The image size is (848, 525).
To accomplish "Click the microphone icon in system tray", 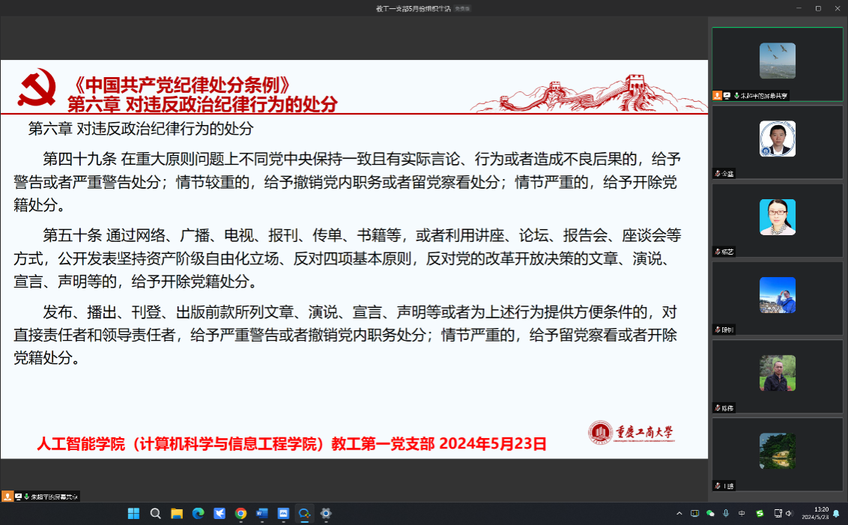I will (726, 514).
